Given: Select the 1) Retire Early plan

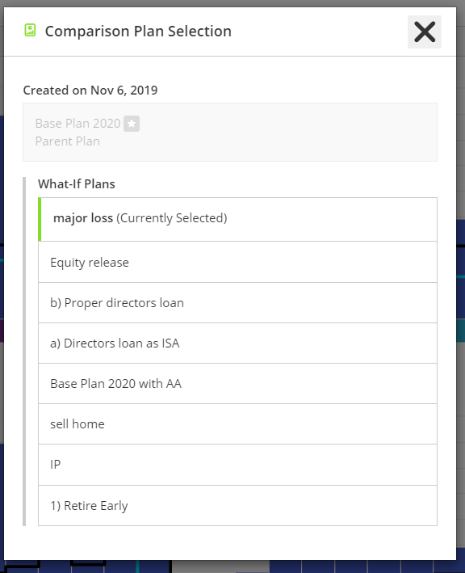Looking at the screenshot, I should (x=237, y=506).
